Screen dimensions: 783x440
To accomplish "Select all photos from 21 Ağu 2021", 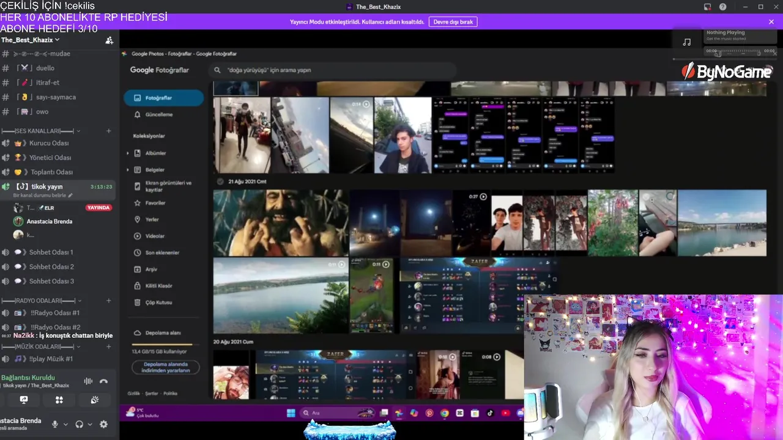I will coord(220,182).
